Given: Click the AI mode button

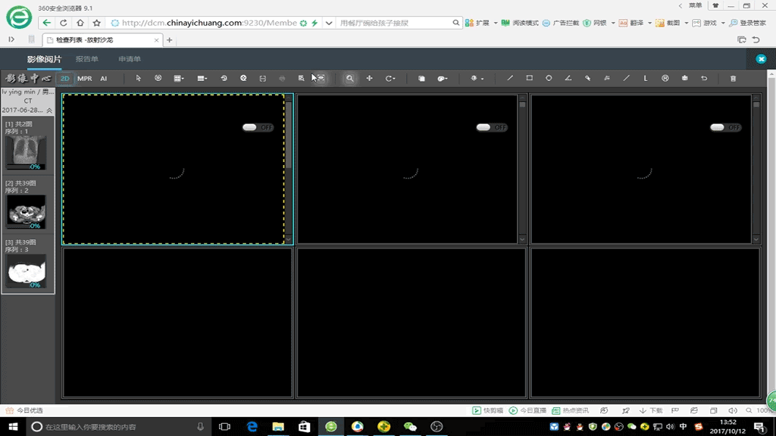Looking at the screenshot, I should 103,79.
